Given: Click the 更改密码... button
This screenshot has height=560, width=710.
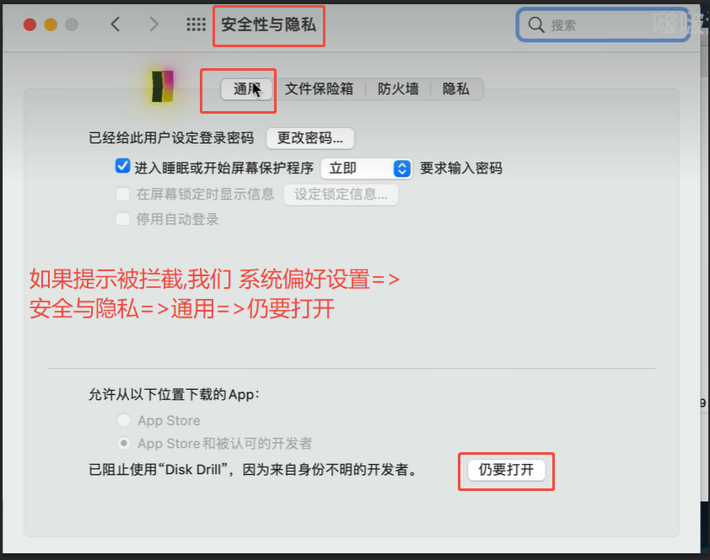Looking at the screenshot, I should 310,138.
